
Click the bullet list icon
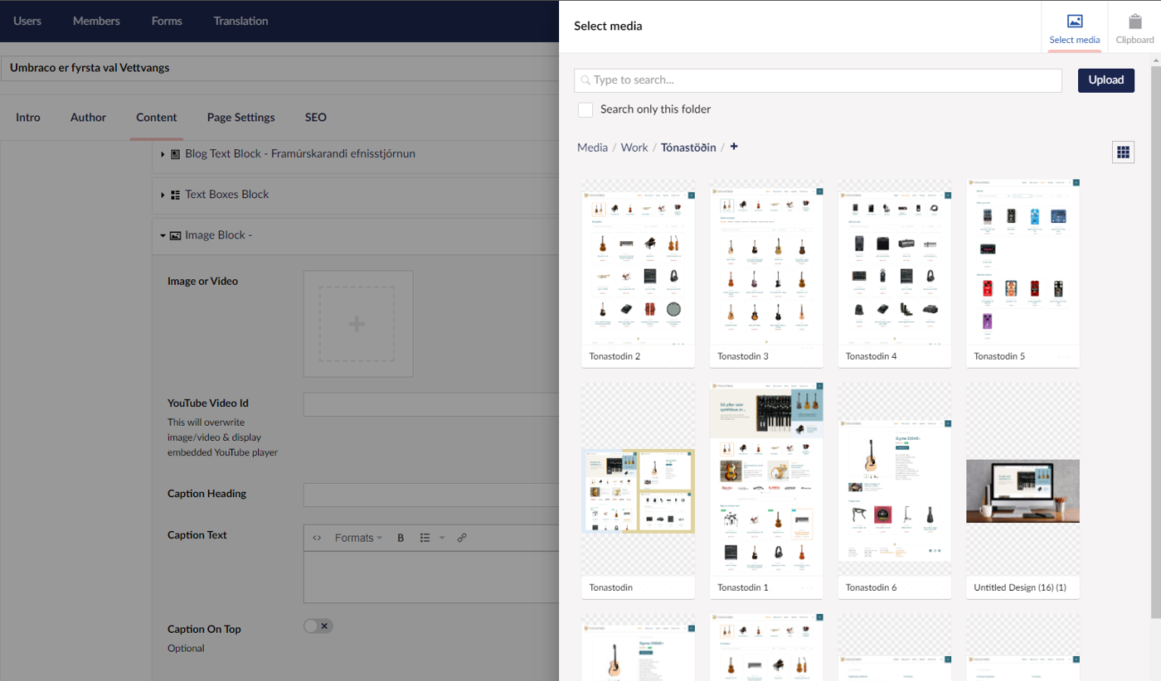click(x=425, y=538)
